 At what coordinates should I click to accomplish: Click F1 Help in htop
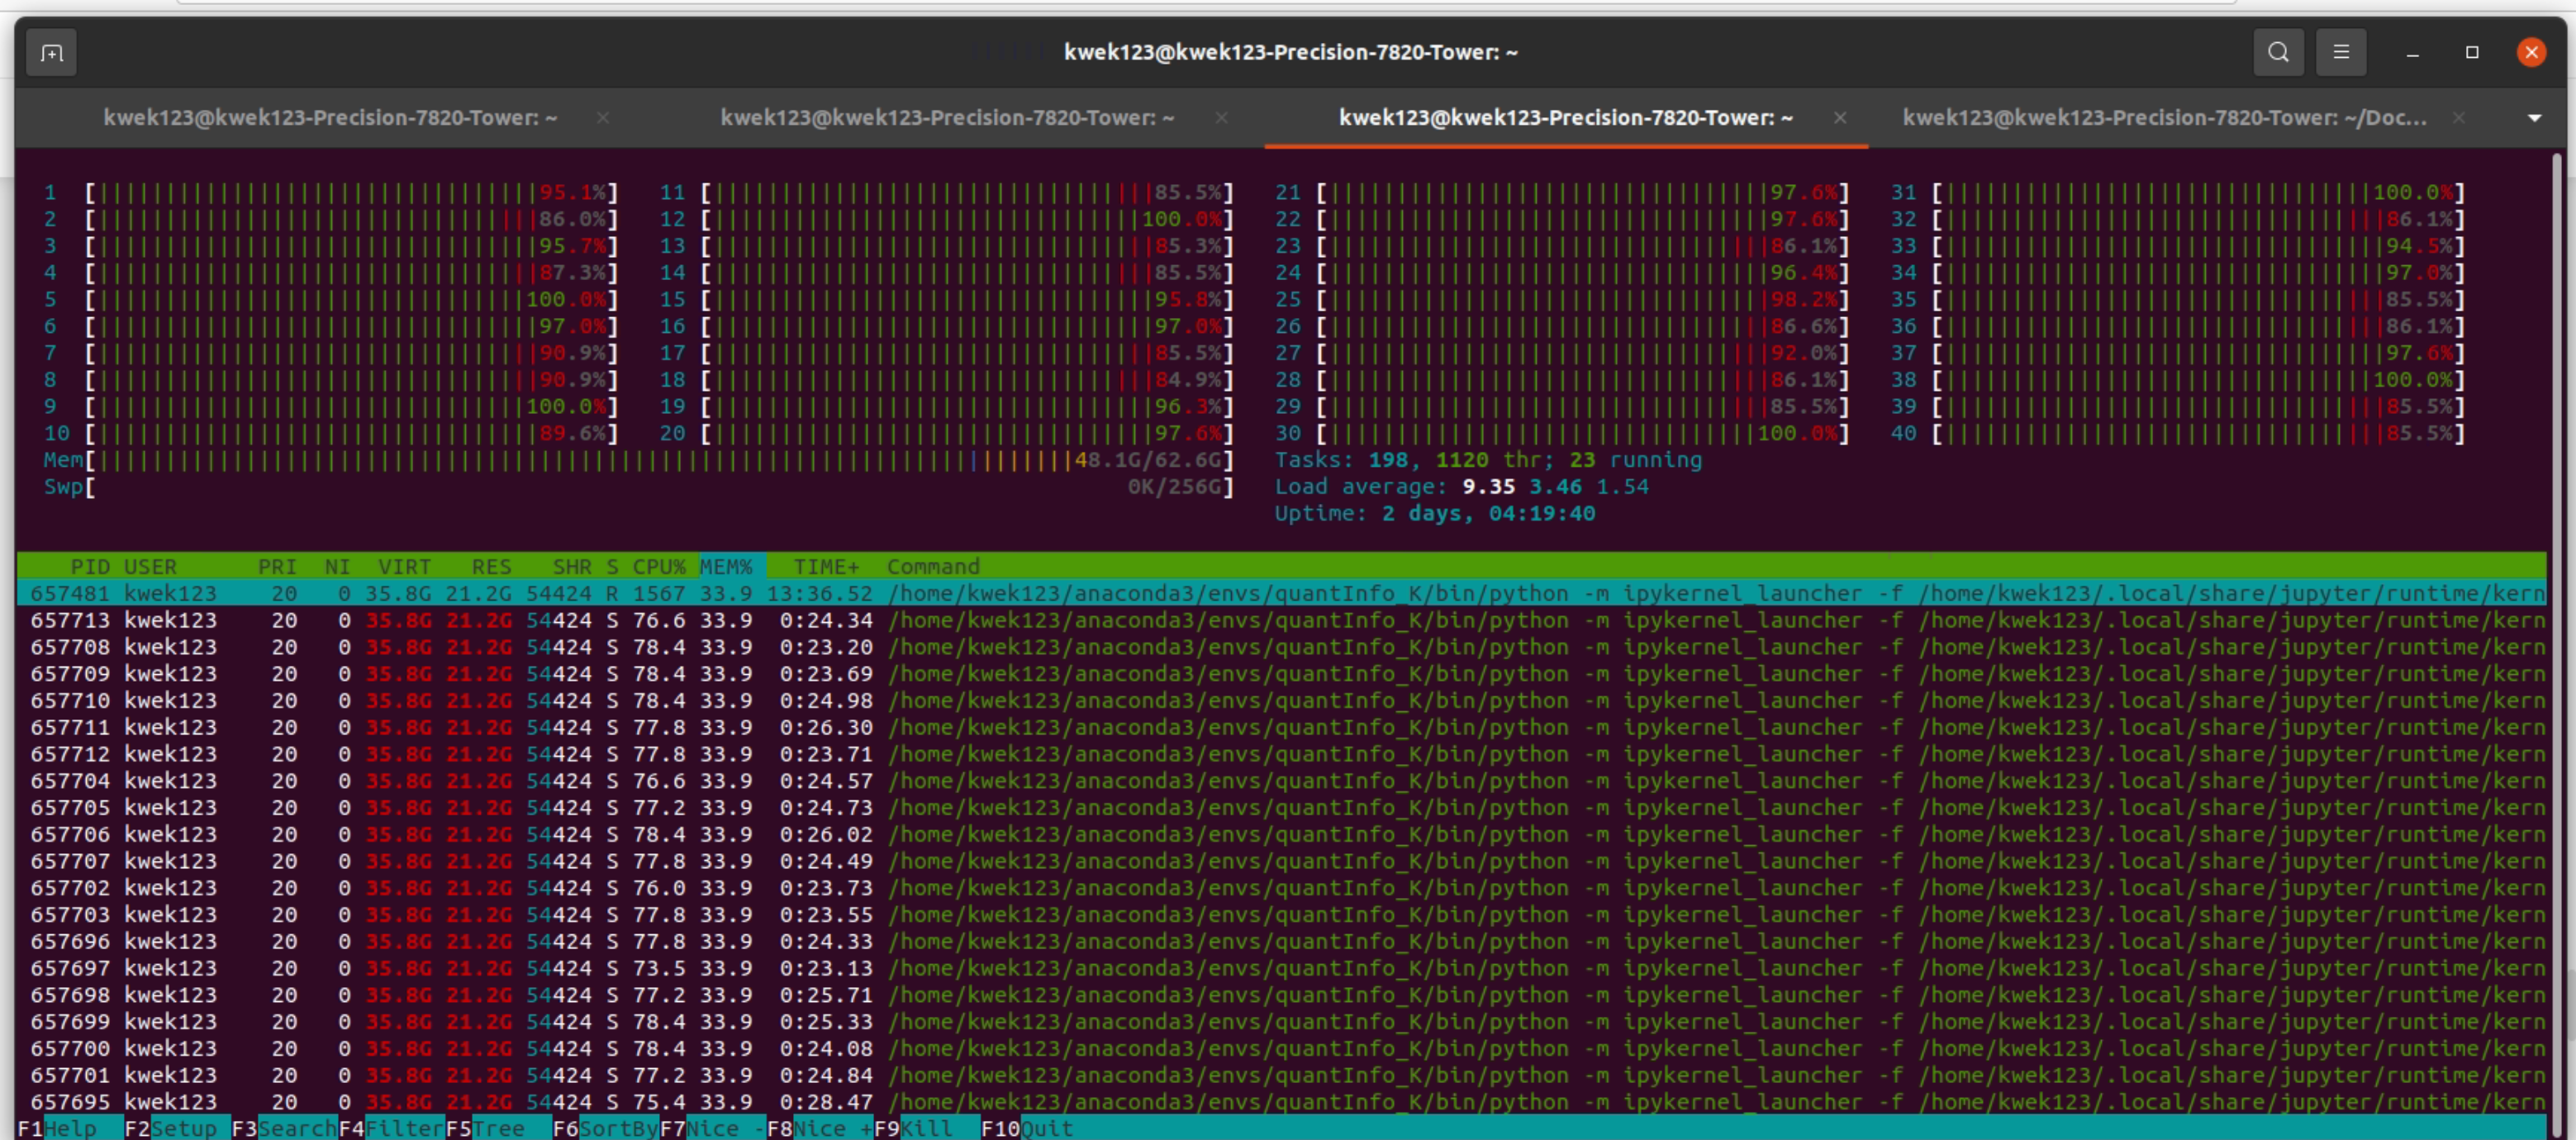click(70, 1128)
